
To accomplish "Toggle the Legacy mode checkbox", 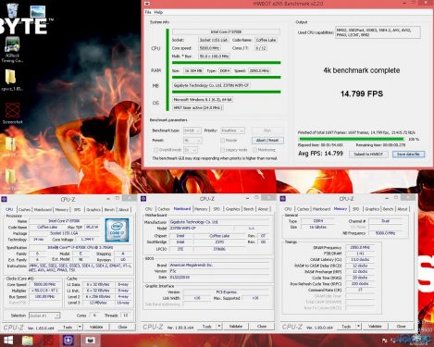I will pyautogui.click(x=222, y=150).
